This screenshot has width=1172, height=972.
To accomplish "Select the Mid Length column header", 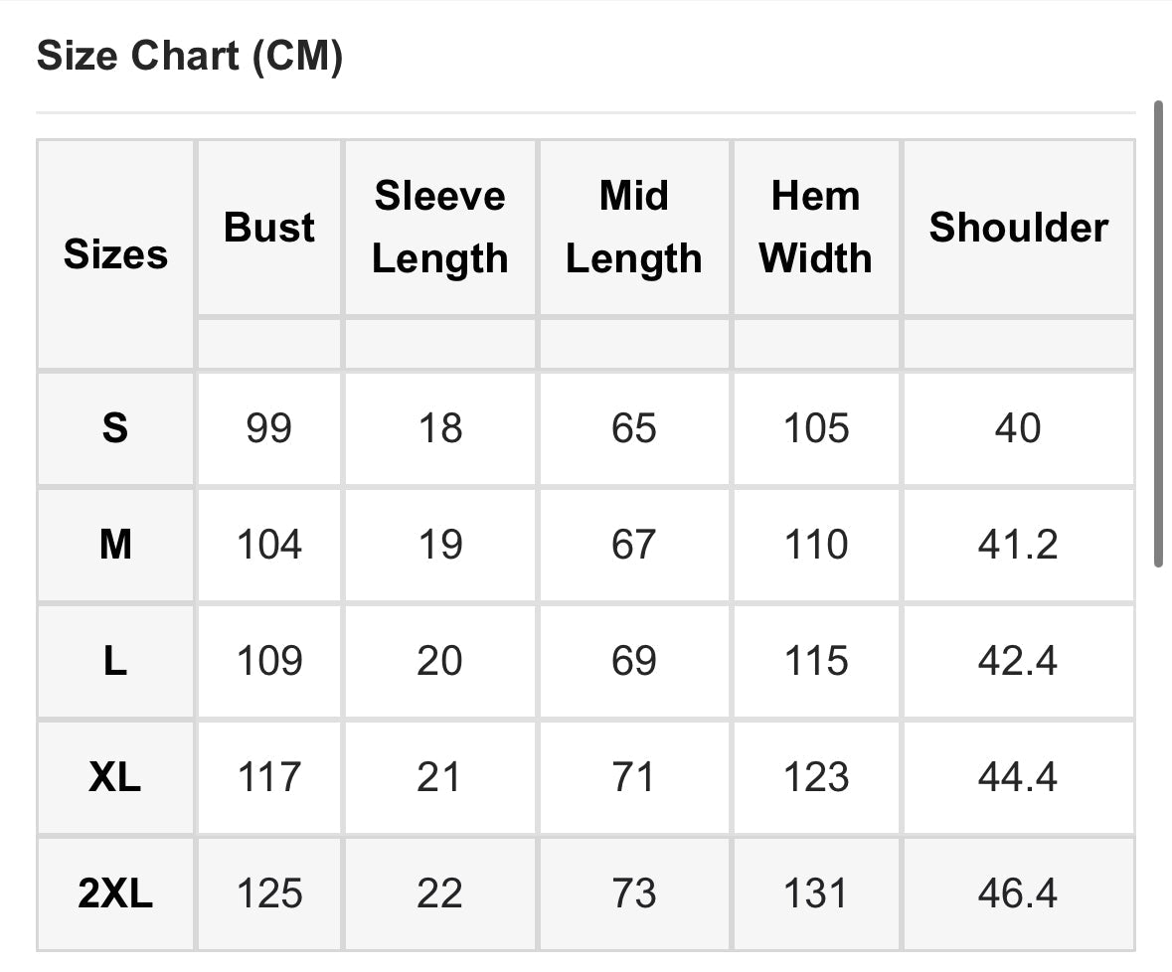I will (x=634, y=228).
